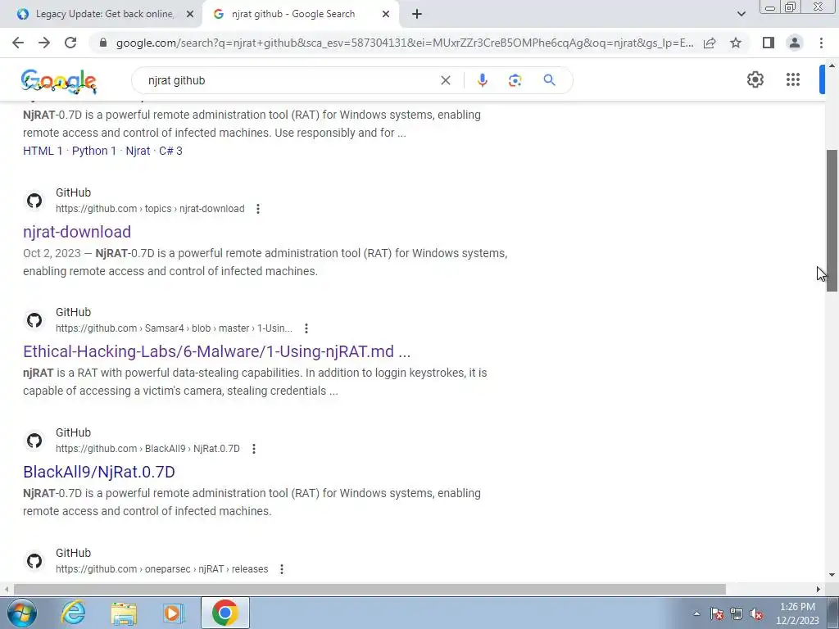Open the Chrome three-dot menu
The width and height of the screenshot is (839, 629).
point(821,43)
